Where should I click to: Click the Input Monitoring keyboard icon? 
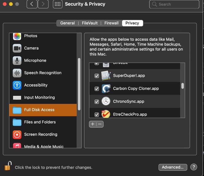point(17,98)
